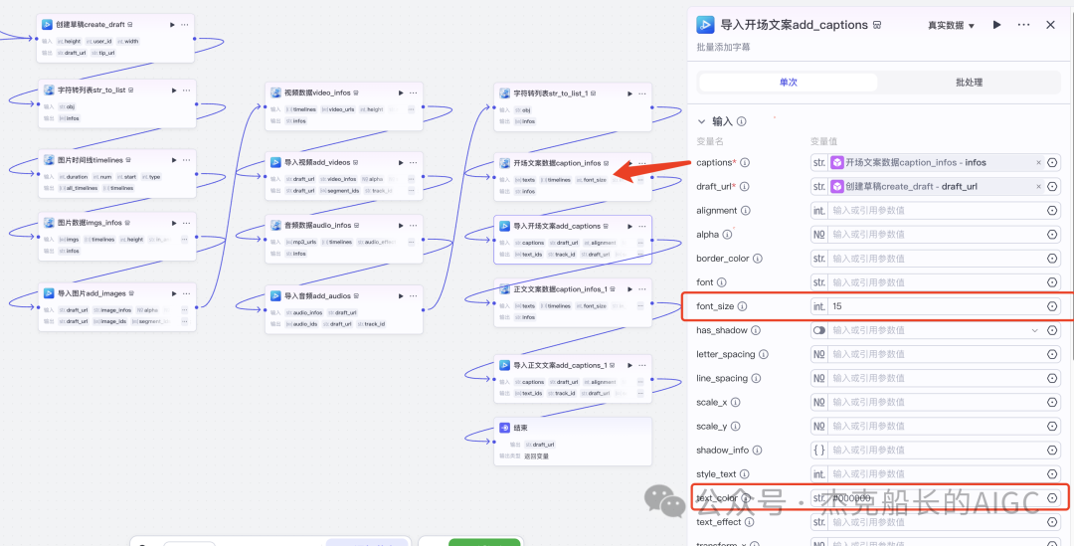Run the 视频数据video_infos node
The width and height of the screenshot is (1074, 546).
[401, 93]
